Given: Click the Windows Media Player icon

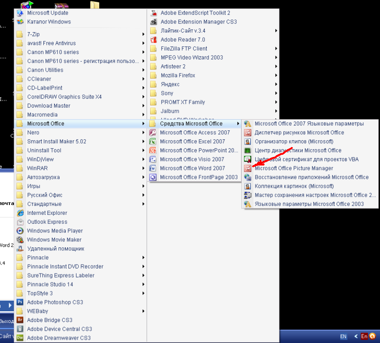Looking at the screenshot, I should [20, 231].
